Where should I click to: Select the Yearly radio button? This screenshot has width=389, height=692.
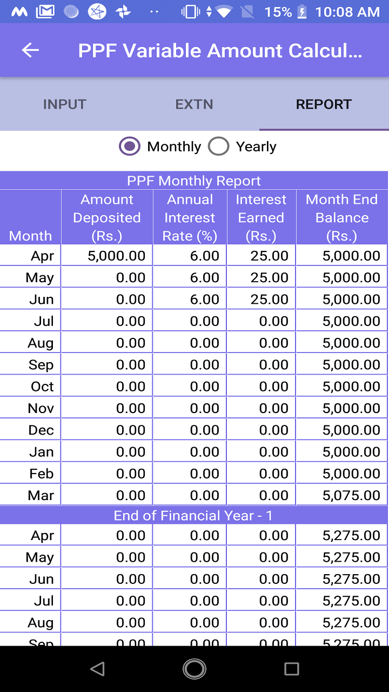pyautogui.click(x=219, y=146)
